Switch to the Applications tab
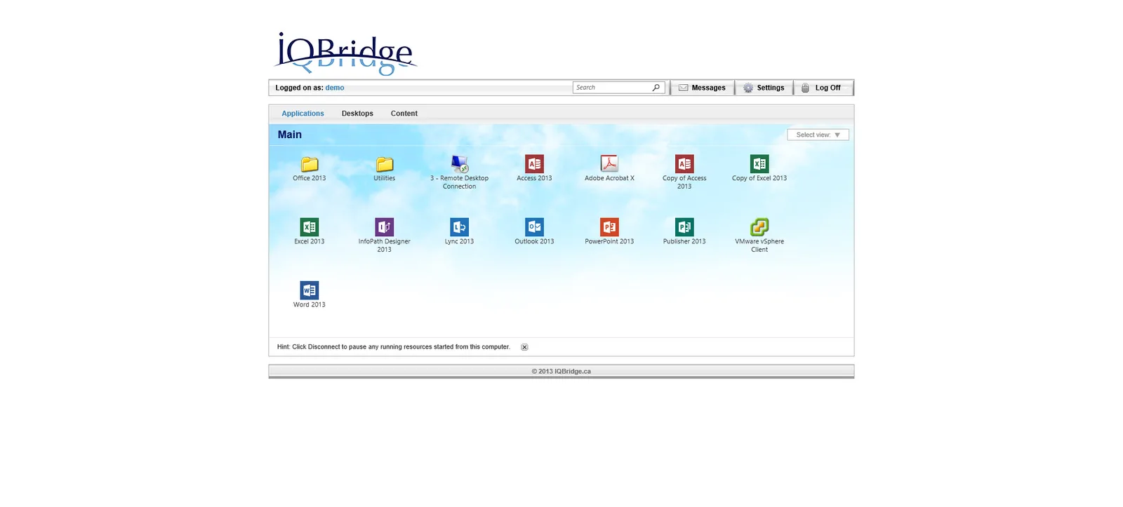1123x507 pixels. (x=303, y=114)
